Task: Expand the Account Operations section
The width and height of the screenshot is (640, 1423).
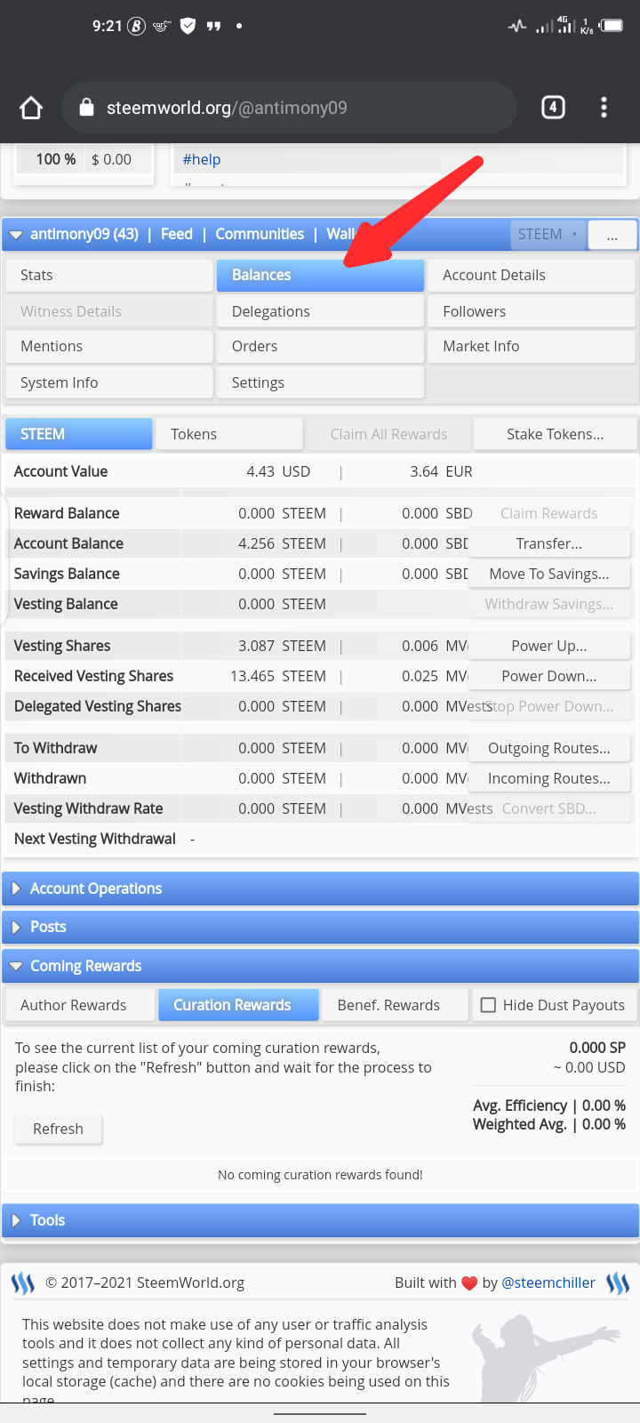Action: tap(320, 888)
